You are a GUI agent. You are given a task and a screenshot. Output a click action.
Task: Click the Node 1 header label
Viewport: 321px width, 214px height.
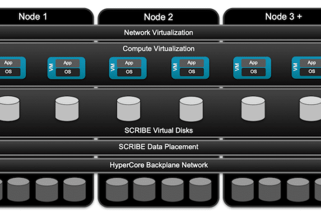tap(33, 16)
